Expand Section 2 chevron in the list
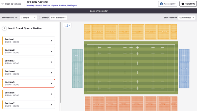This screenshot has width=197, height=111. point(51,51)
